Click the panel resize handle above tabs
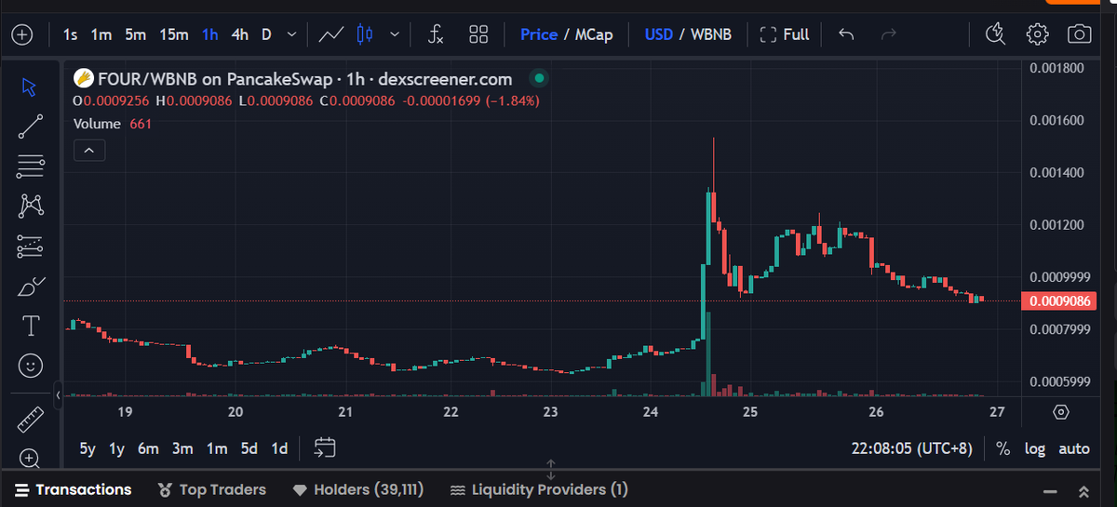This screenshot has width=1117, height=507. (x=551, y=468)
